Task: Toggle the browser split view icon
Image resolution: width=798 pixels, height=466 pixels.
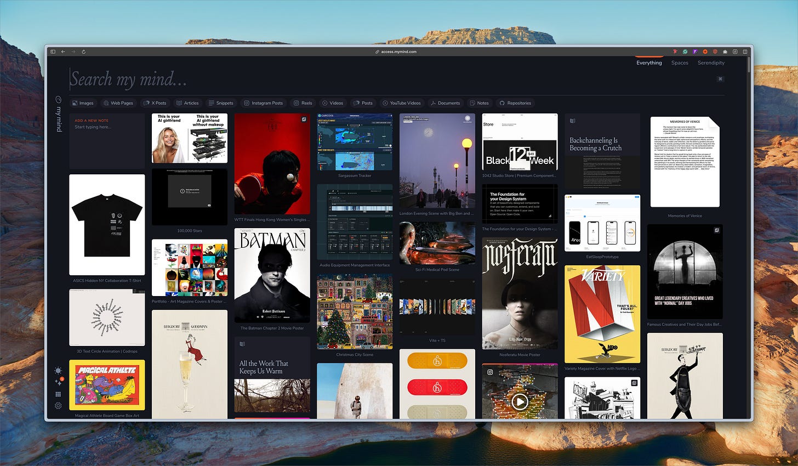Action: [745, 52]
